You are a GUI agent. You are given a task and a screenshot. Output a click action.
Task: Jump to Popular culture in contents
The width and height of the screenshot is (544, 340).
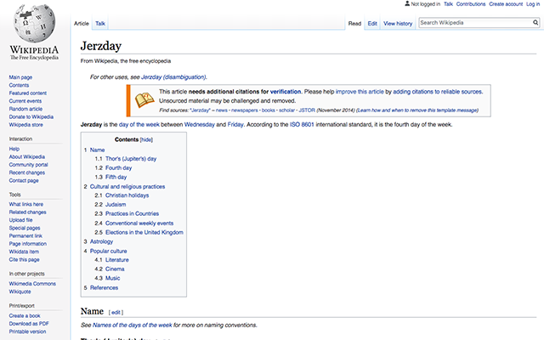pyautogui.click(x=108, y=252)
